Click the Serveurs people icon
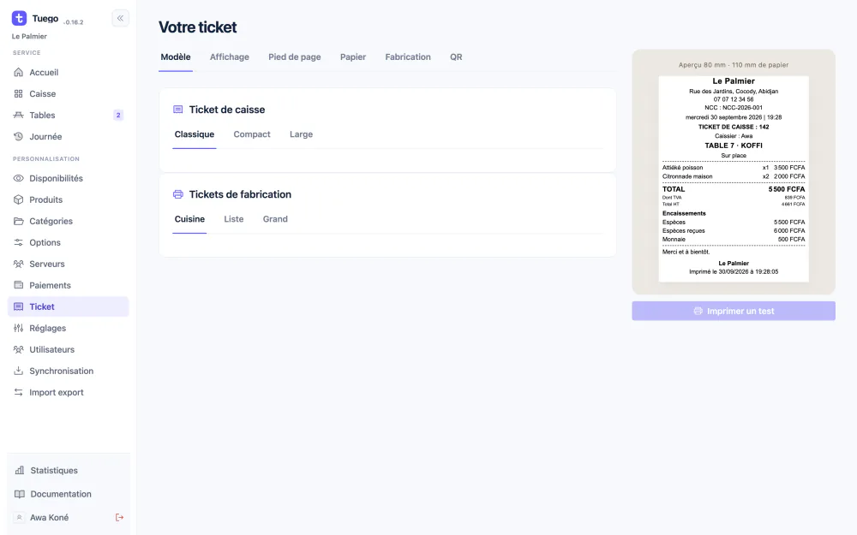This screenshot has width=857, height=535. point(19,264)
